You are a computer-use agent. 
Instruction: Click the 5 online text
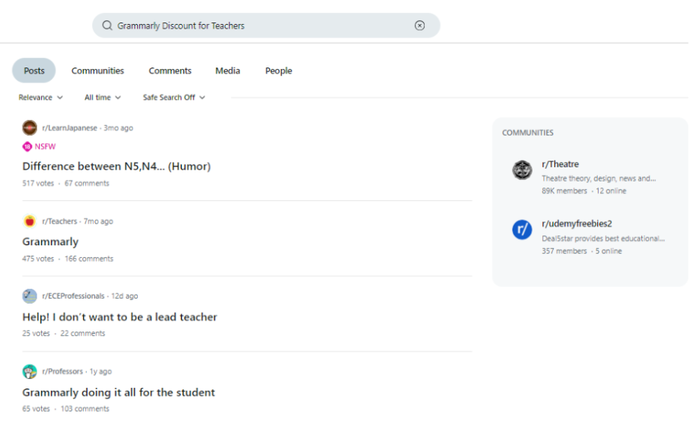point(608,250)
